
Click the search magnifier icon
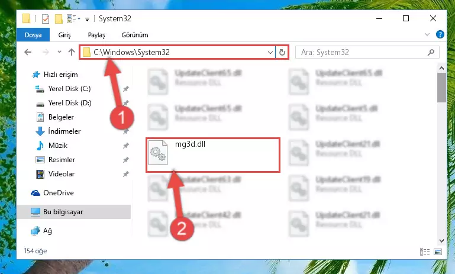(x=431, y=52)
